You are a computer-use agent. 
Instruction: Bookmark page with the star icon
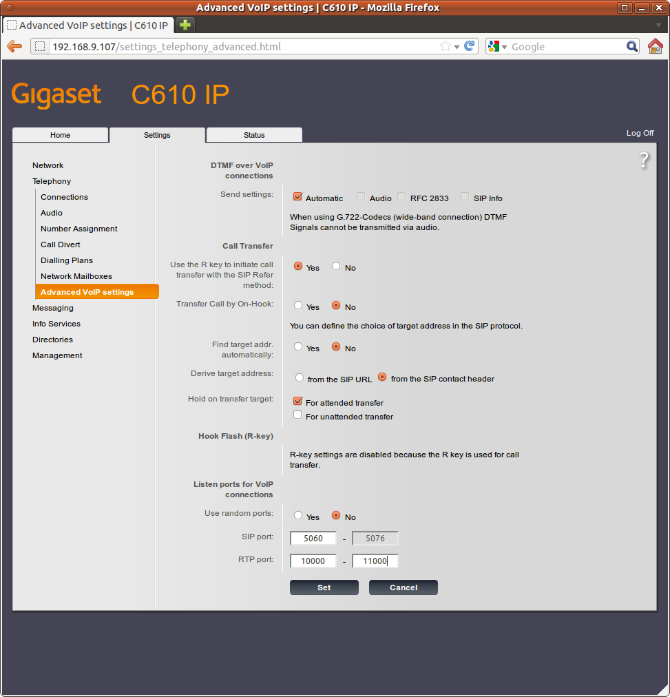(446, 46)
